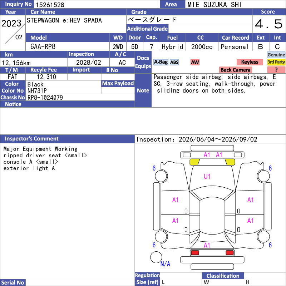Select car name STEPWAGON e:HEV SPADA
Image resolution: width=286 pixels, height=286 pixels.
(x=64, y=20)
